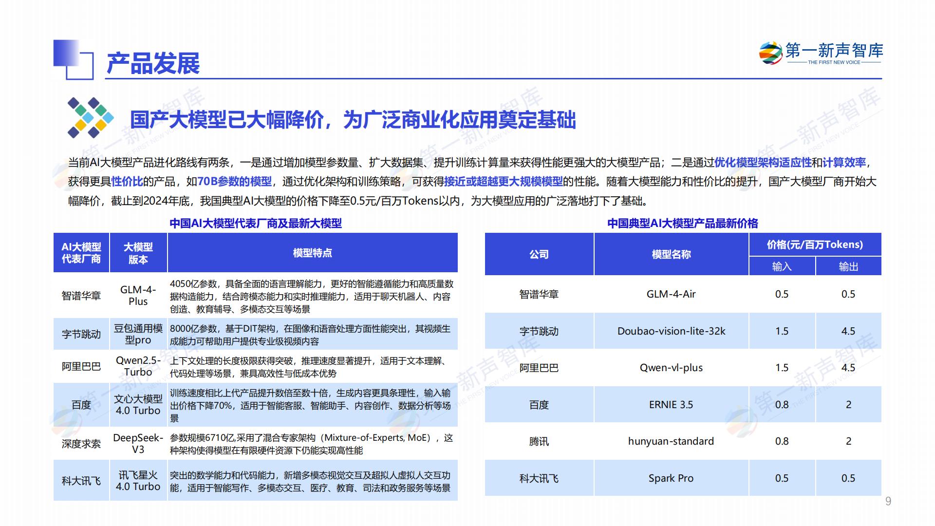
Task: Click GLM-4-Air input price 0.5
Action: point(782,294)
